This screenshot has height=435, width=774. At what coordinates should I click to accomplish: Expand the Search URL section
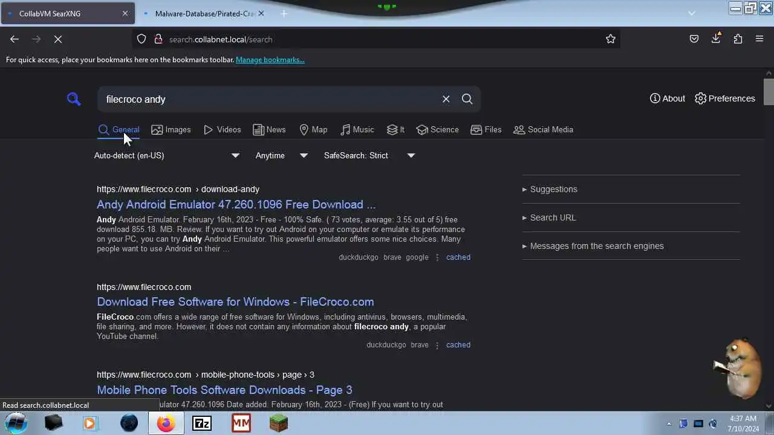549,217
